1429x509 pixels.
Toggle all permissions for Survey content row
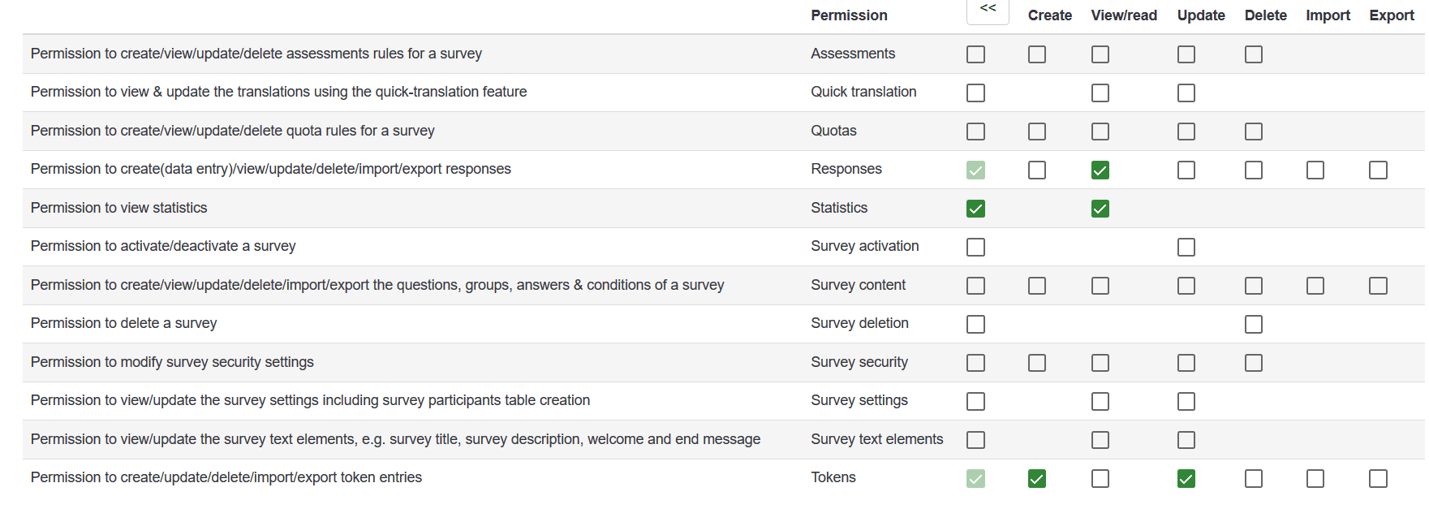click(976, 286)
